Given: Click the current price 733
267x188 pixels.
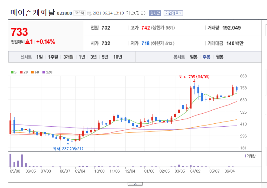Looking at the screenshot, I should click(19, 32).
